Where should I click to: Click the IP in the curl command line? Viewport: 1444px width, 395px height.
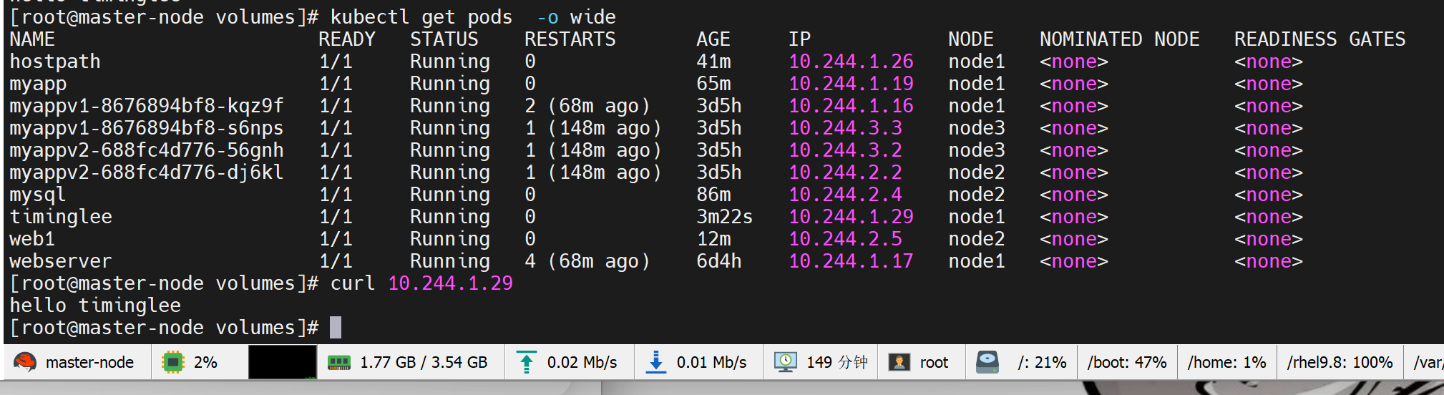pyautogui.click(x=450, y=283)
